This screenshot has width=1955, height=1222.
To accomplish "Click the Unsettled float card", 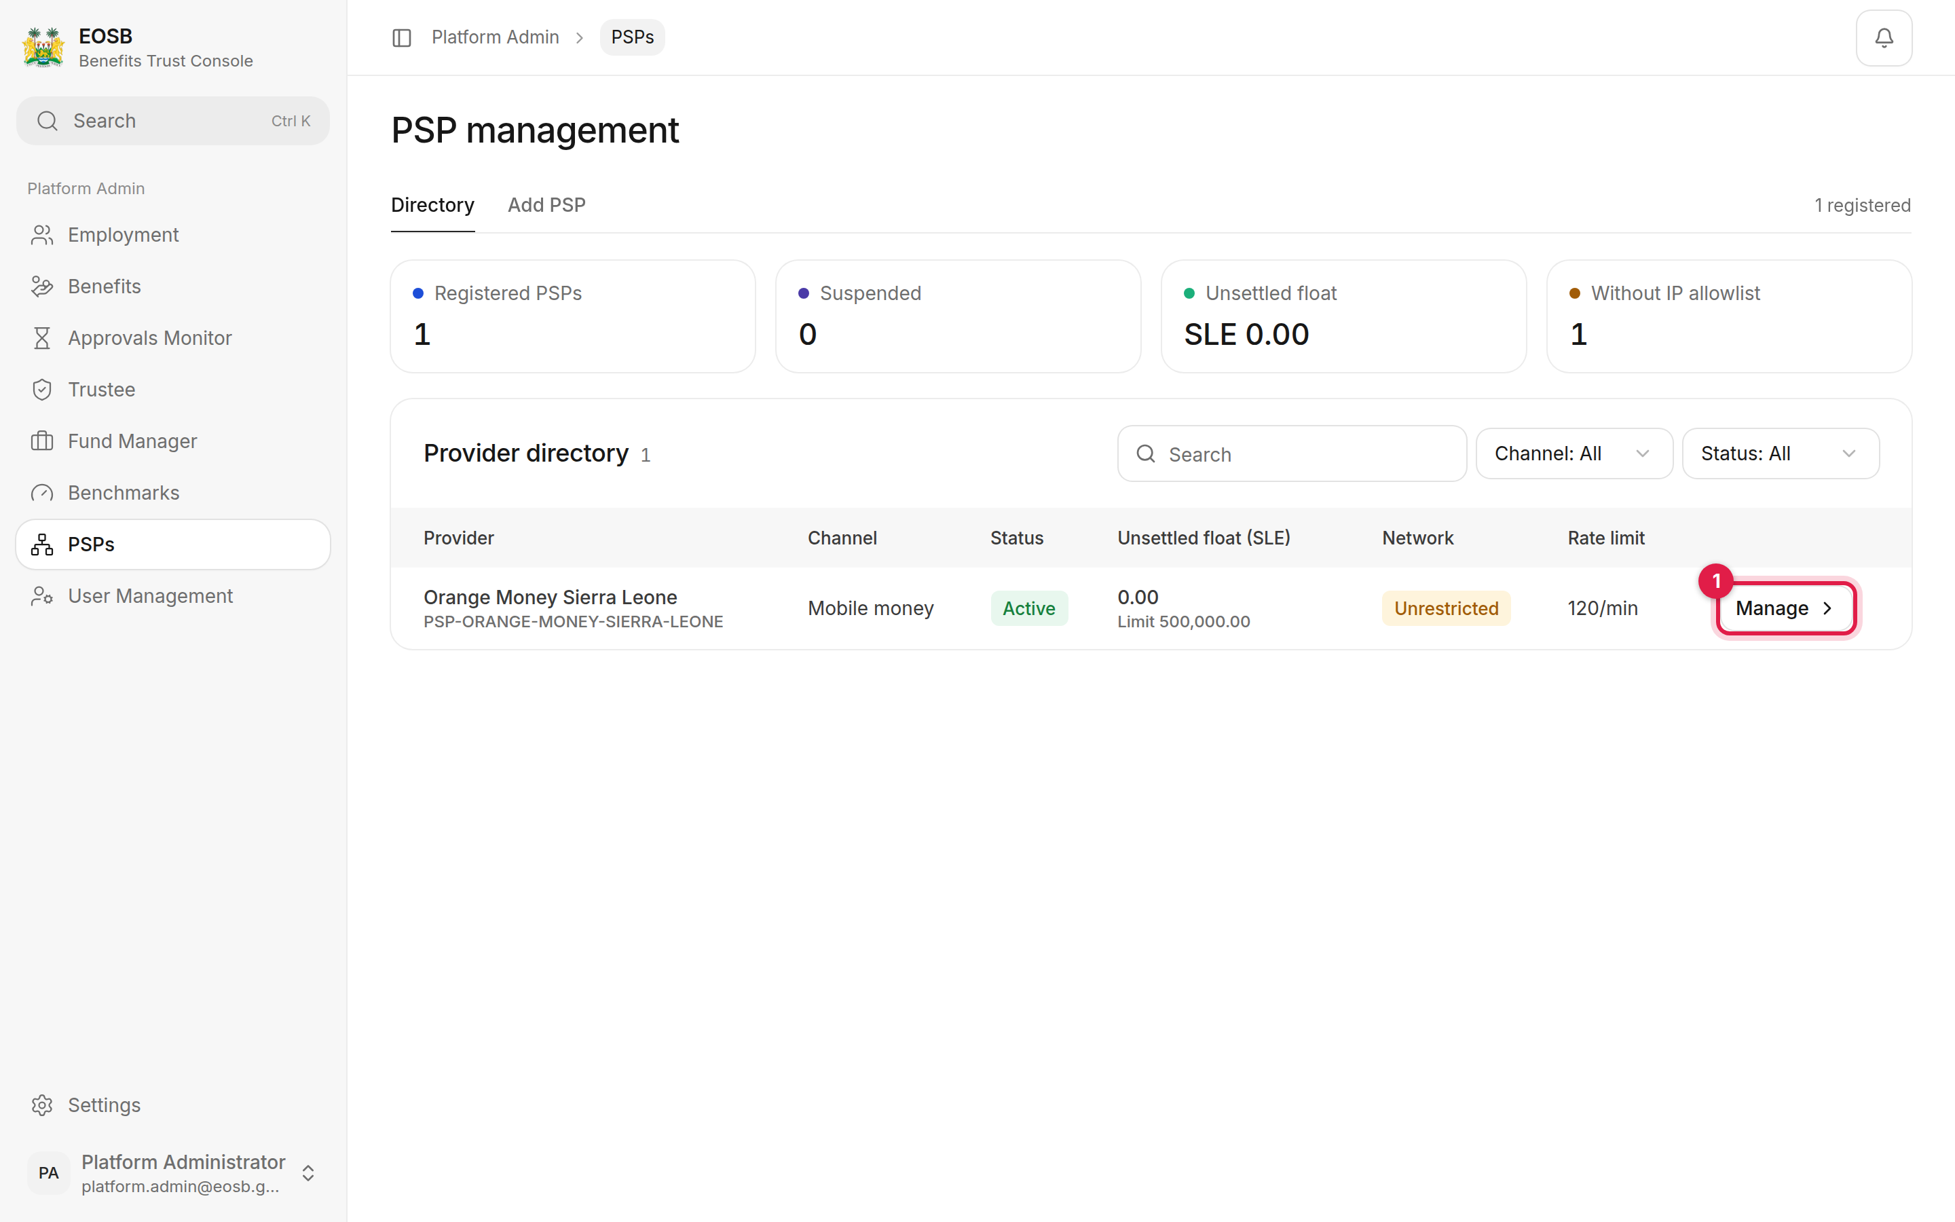I will tap(1343, 316).
